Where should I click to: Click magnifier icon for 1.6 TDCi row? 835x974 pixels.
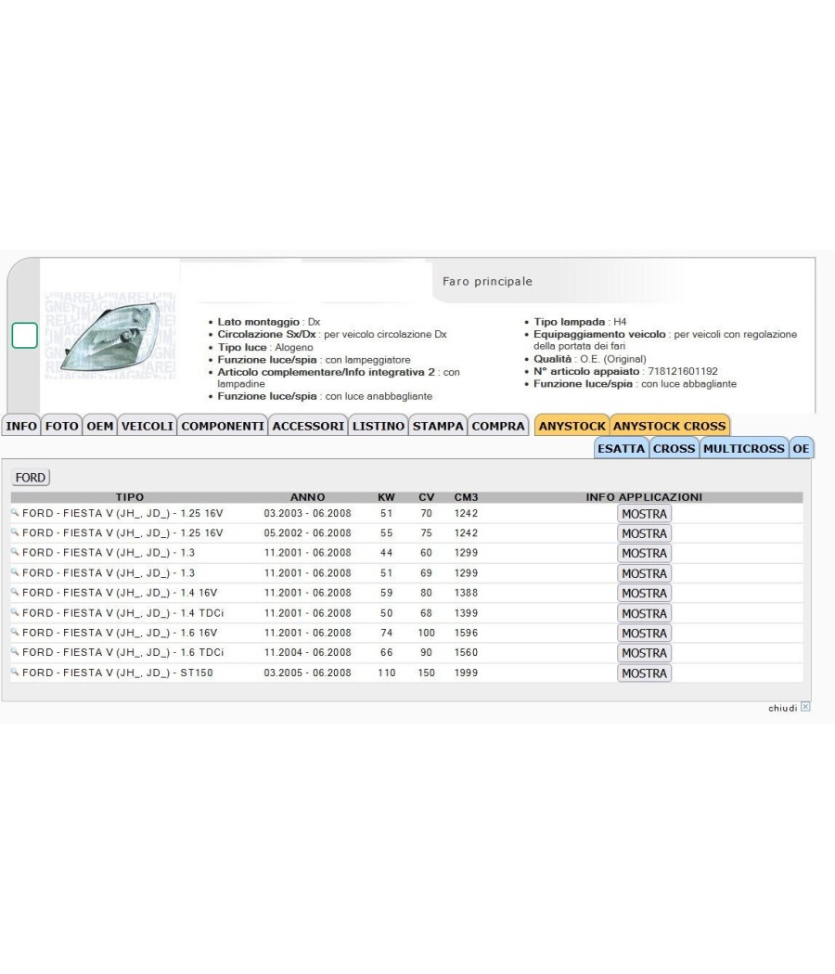tap(15, 651)
